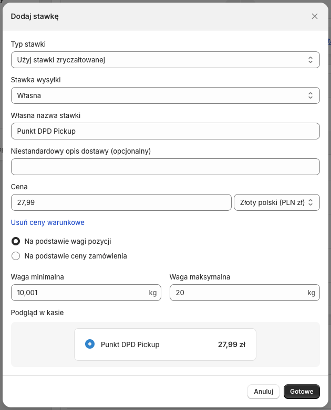Click chevron arrows on Stawka wysyłki select
Viewport: 331px width, 410px height.
click(310, 95)
